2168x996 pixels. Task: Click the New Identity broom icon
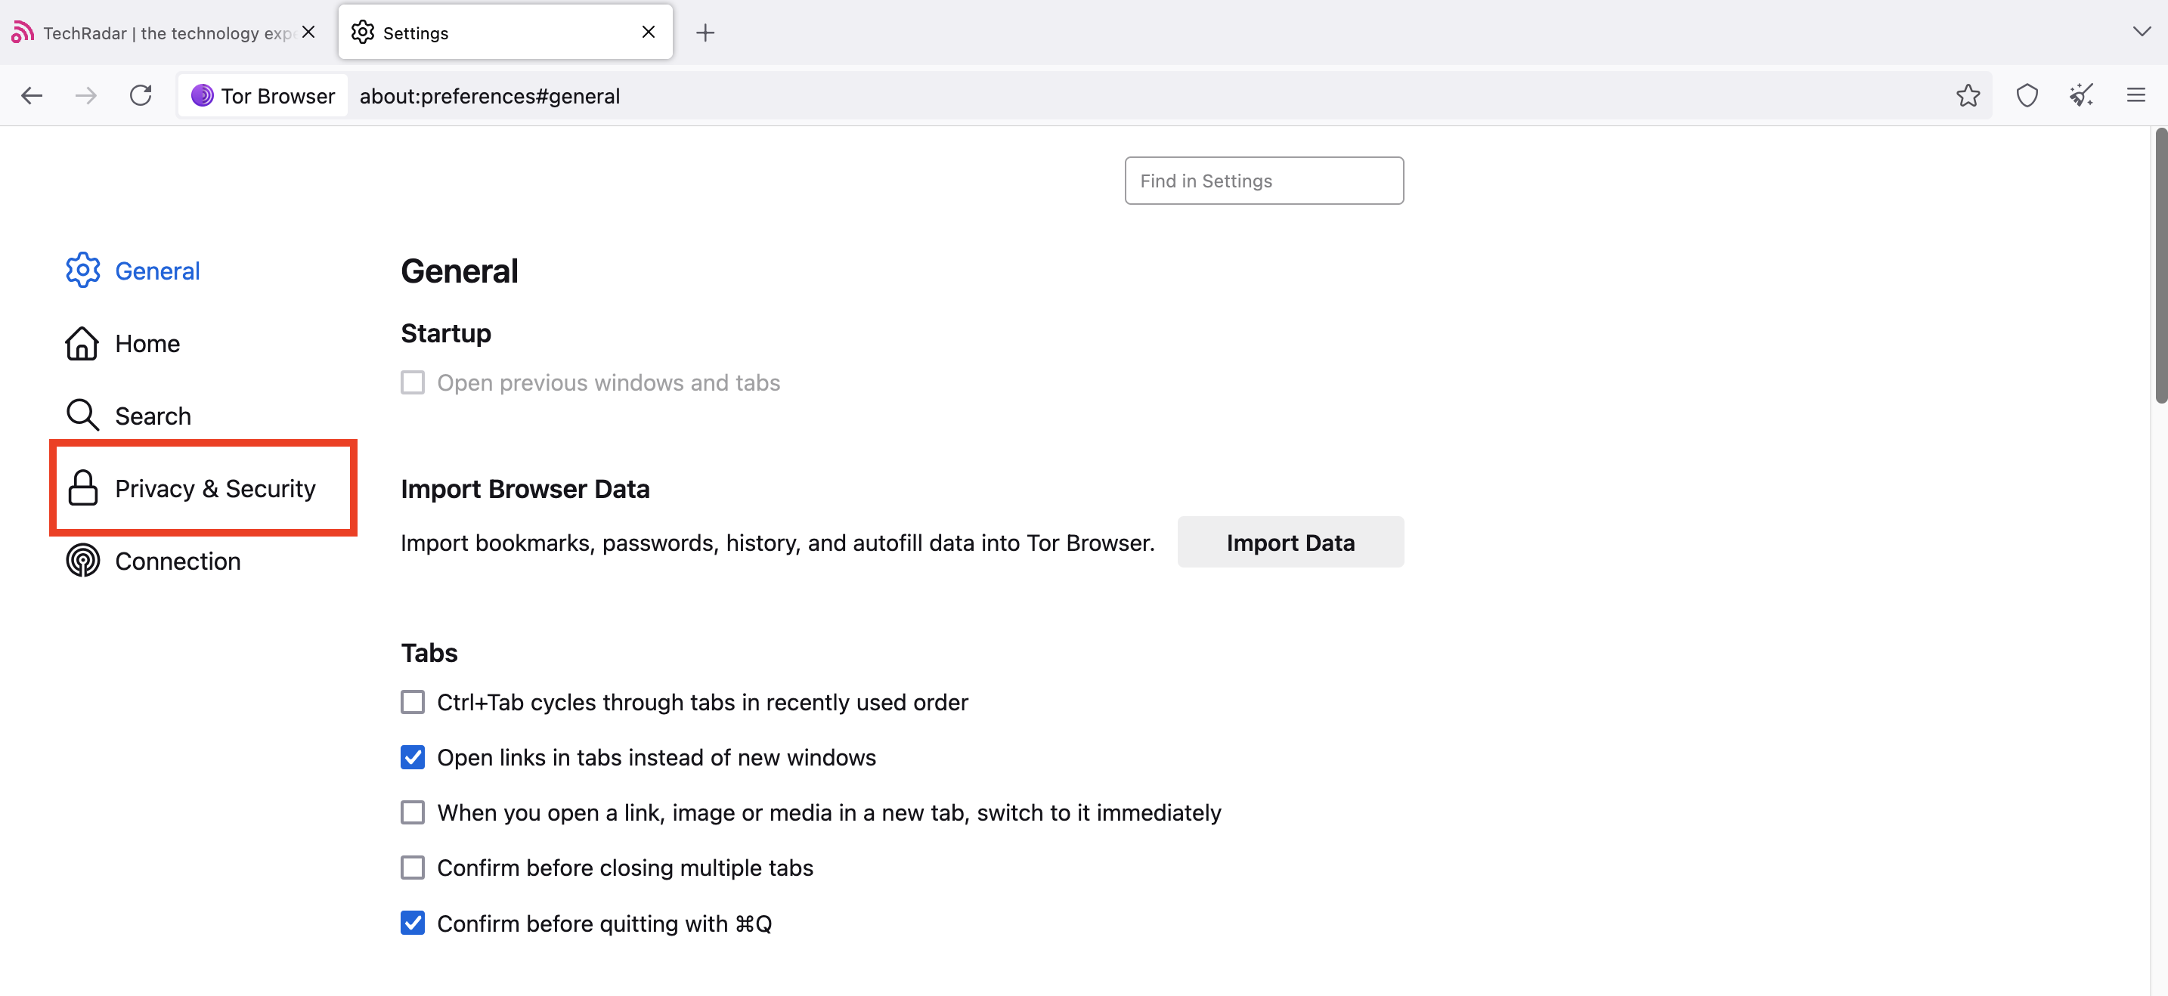tap(2081, 96)
